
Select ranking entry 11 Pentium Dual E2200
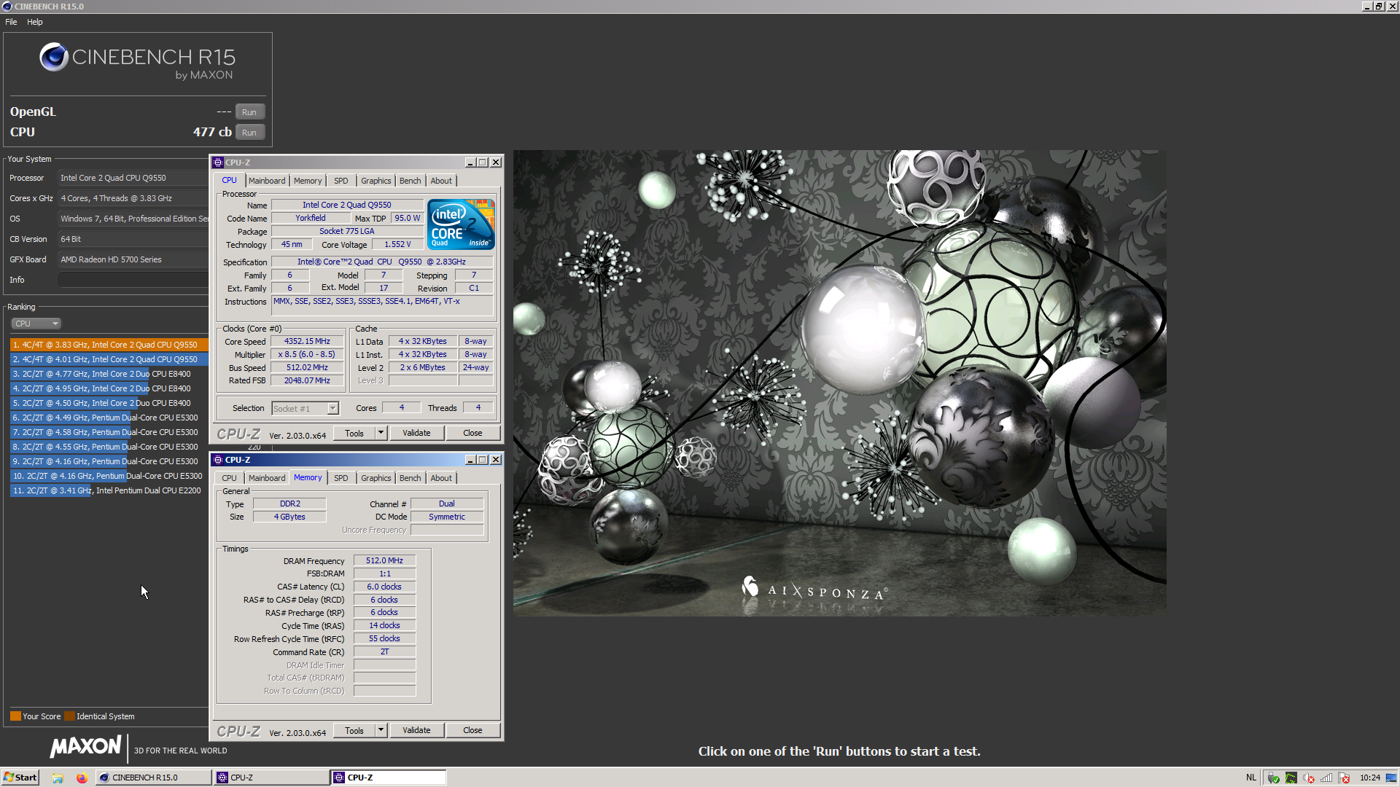109,490
